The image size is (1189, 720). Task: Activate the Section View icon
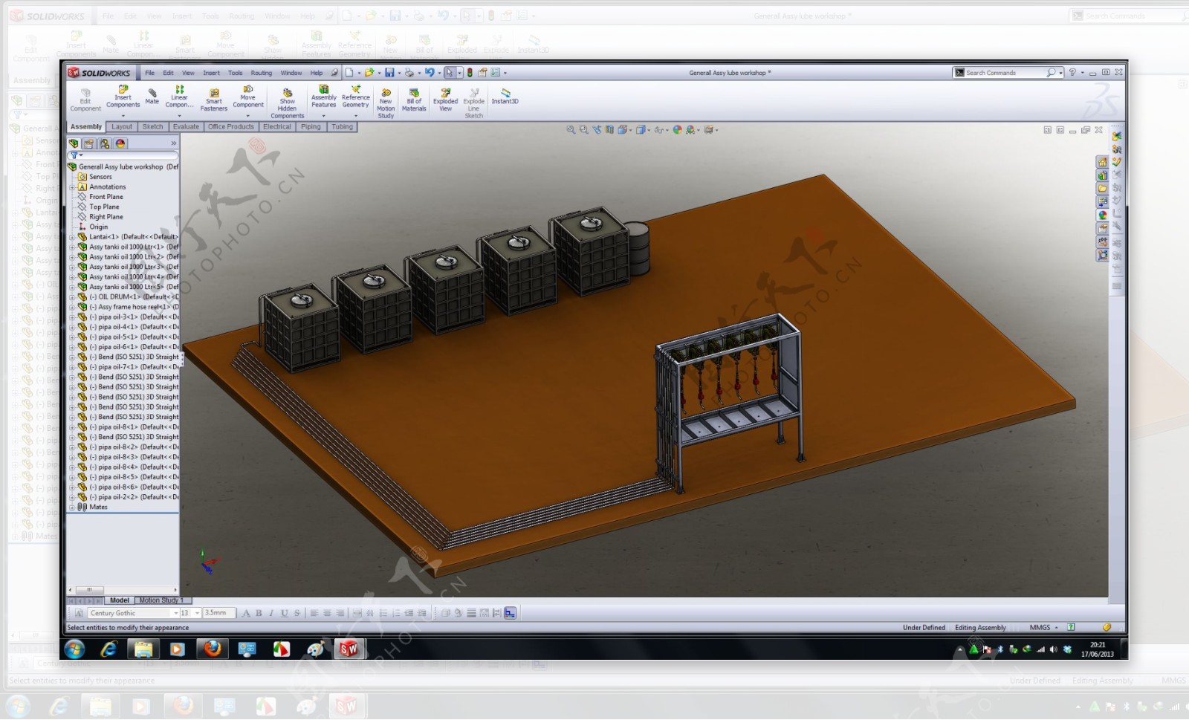coord(609,130)
